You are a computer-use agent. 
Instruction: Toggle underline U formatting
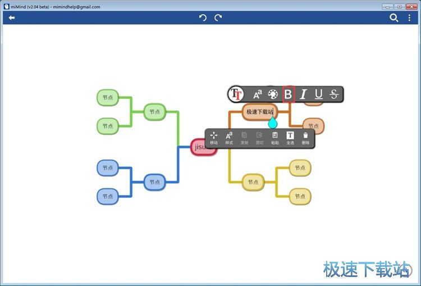click(x=318, y=94)
